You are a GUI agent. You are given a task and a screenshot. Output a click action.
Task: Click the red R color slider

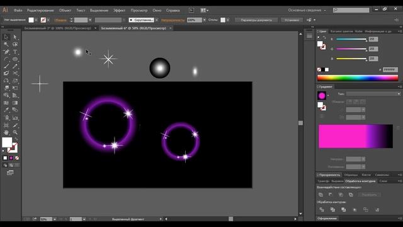tap(351, 39)
